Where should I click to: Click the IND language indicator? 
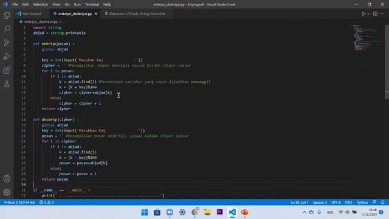point(330,212)
